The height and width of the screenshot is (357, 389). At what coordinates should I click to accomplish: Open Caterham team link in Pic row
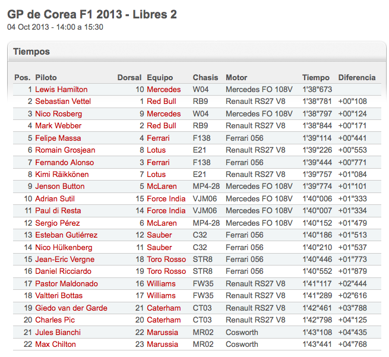pos(164,320)
